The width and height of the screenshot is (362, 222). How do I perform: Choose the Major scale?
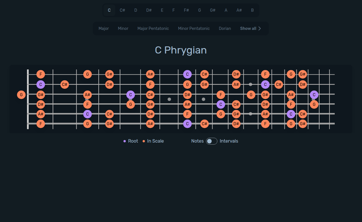tap(103, 28)
